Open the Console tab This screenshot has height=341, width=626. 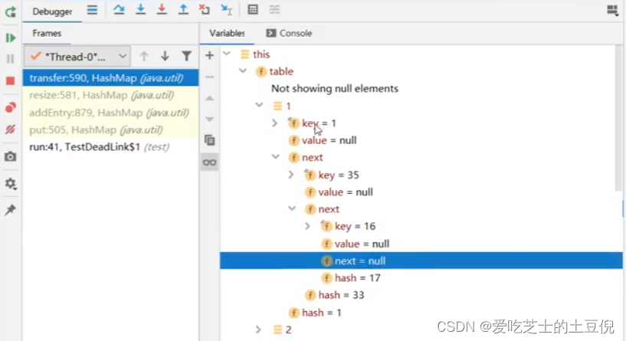(x=289, y=33)
